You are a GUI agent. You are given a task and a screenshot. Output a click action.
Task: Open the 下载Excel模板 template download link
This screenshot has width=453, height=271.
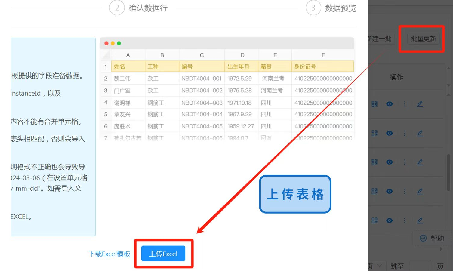[109, 254]
